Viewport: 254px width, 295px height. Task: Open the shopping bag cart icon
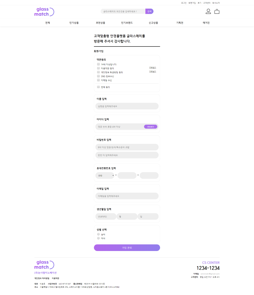(217, 12)
